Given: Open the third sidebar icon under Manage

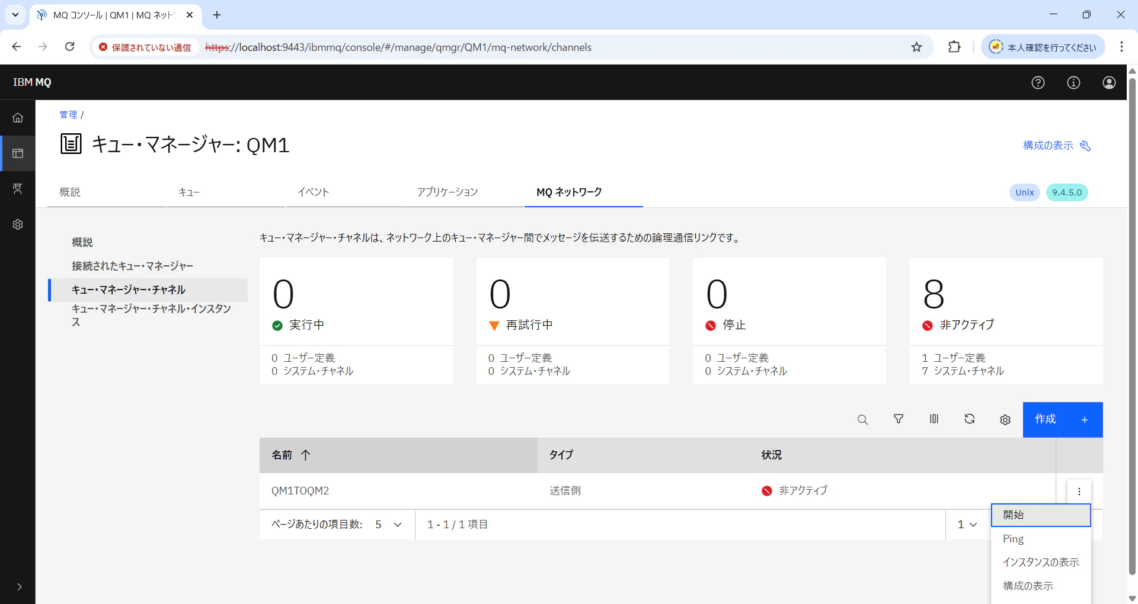Looking at the screenshot, I should tap(18, 189).
